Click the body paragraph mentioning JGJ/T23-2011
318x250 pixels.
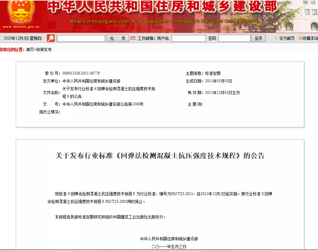pos(159,198)
